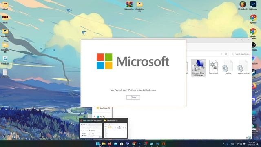261x147 pixels.
Task: Select the update-settings file in Explorer
Action: (x=243, y=67)
